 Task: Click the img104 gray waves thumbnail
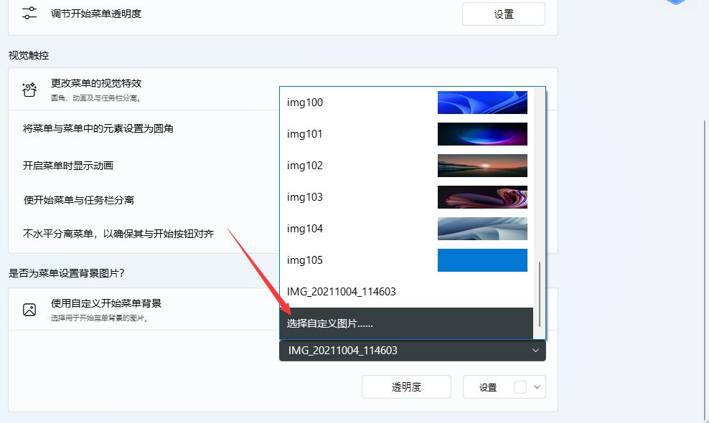[x=482, y=229]
